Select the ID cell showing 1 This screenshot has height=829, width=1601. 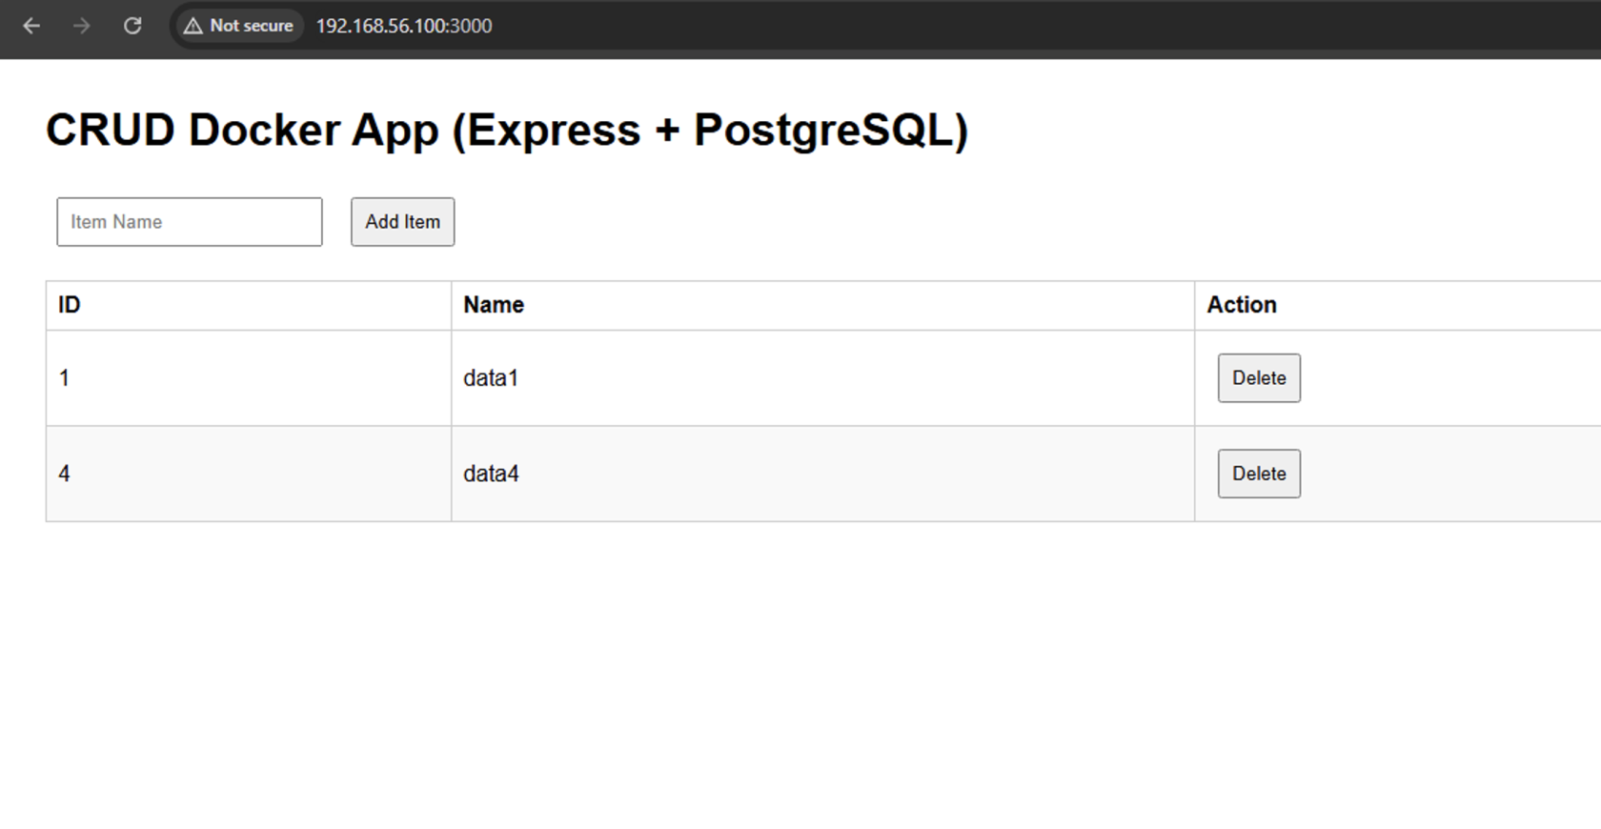pyautogui.click(x=64, y=378)
